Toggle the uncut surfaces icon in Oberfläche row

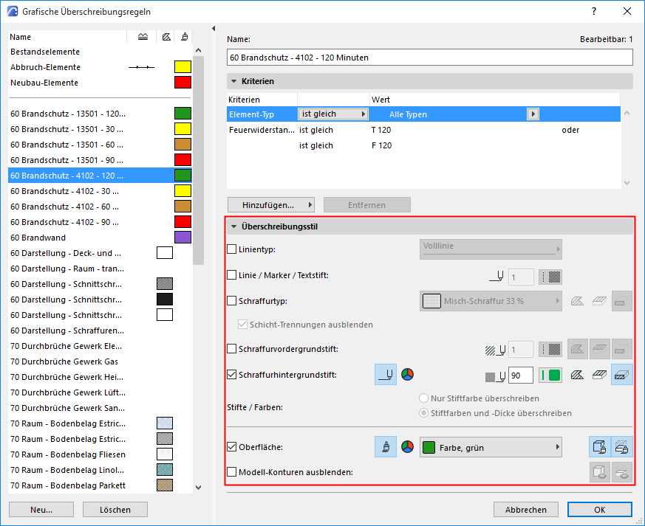tap(600, 447)
